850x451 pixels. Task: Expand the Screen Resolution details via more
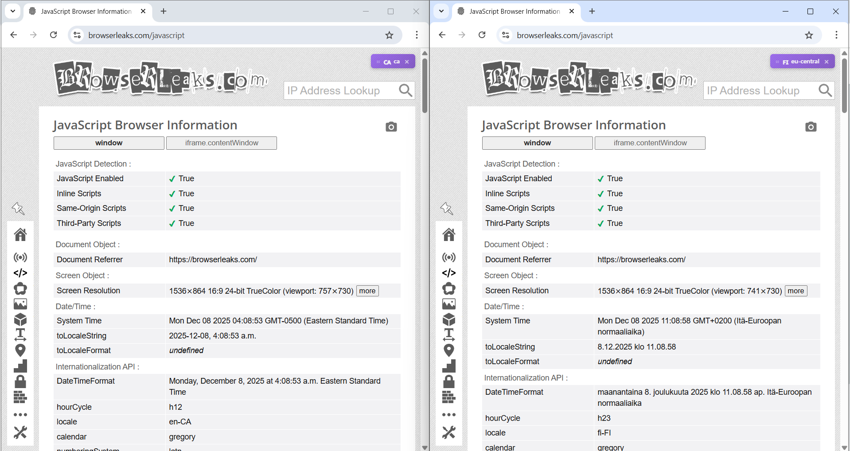click(367, 291)
